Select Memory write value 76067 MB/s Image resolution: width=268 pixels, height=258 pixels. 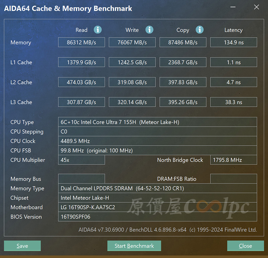132,42
